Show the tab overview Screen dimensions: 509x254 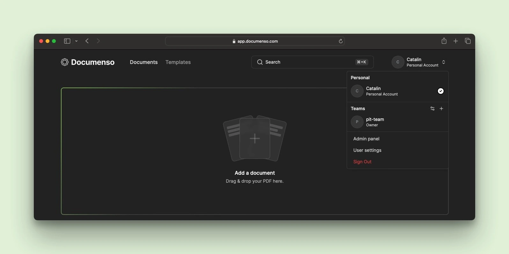coord(468,41)
